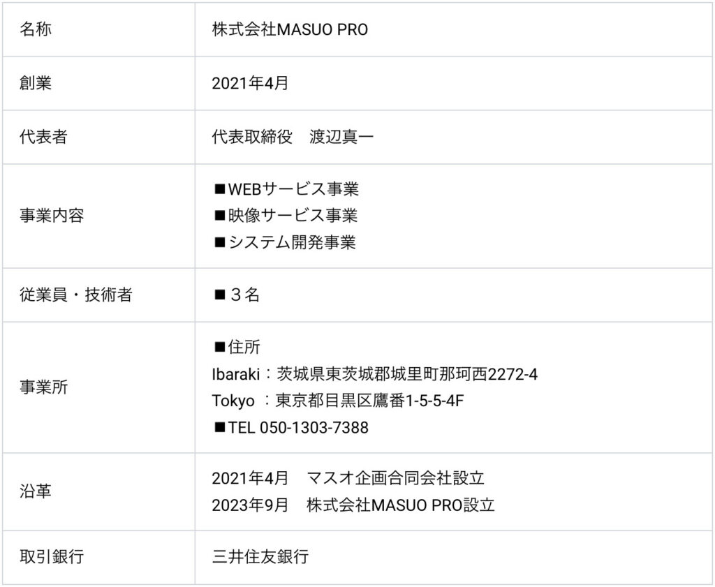715x587 pixels.
Task: Click the Tokyo office address line
Action: pos(338,401)
